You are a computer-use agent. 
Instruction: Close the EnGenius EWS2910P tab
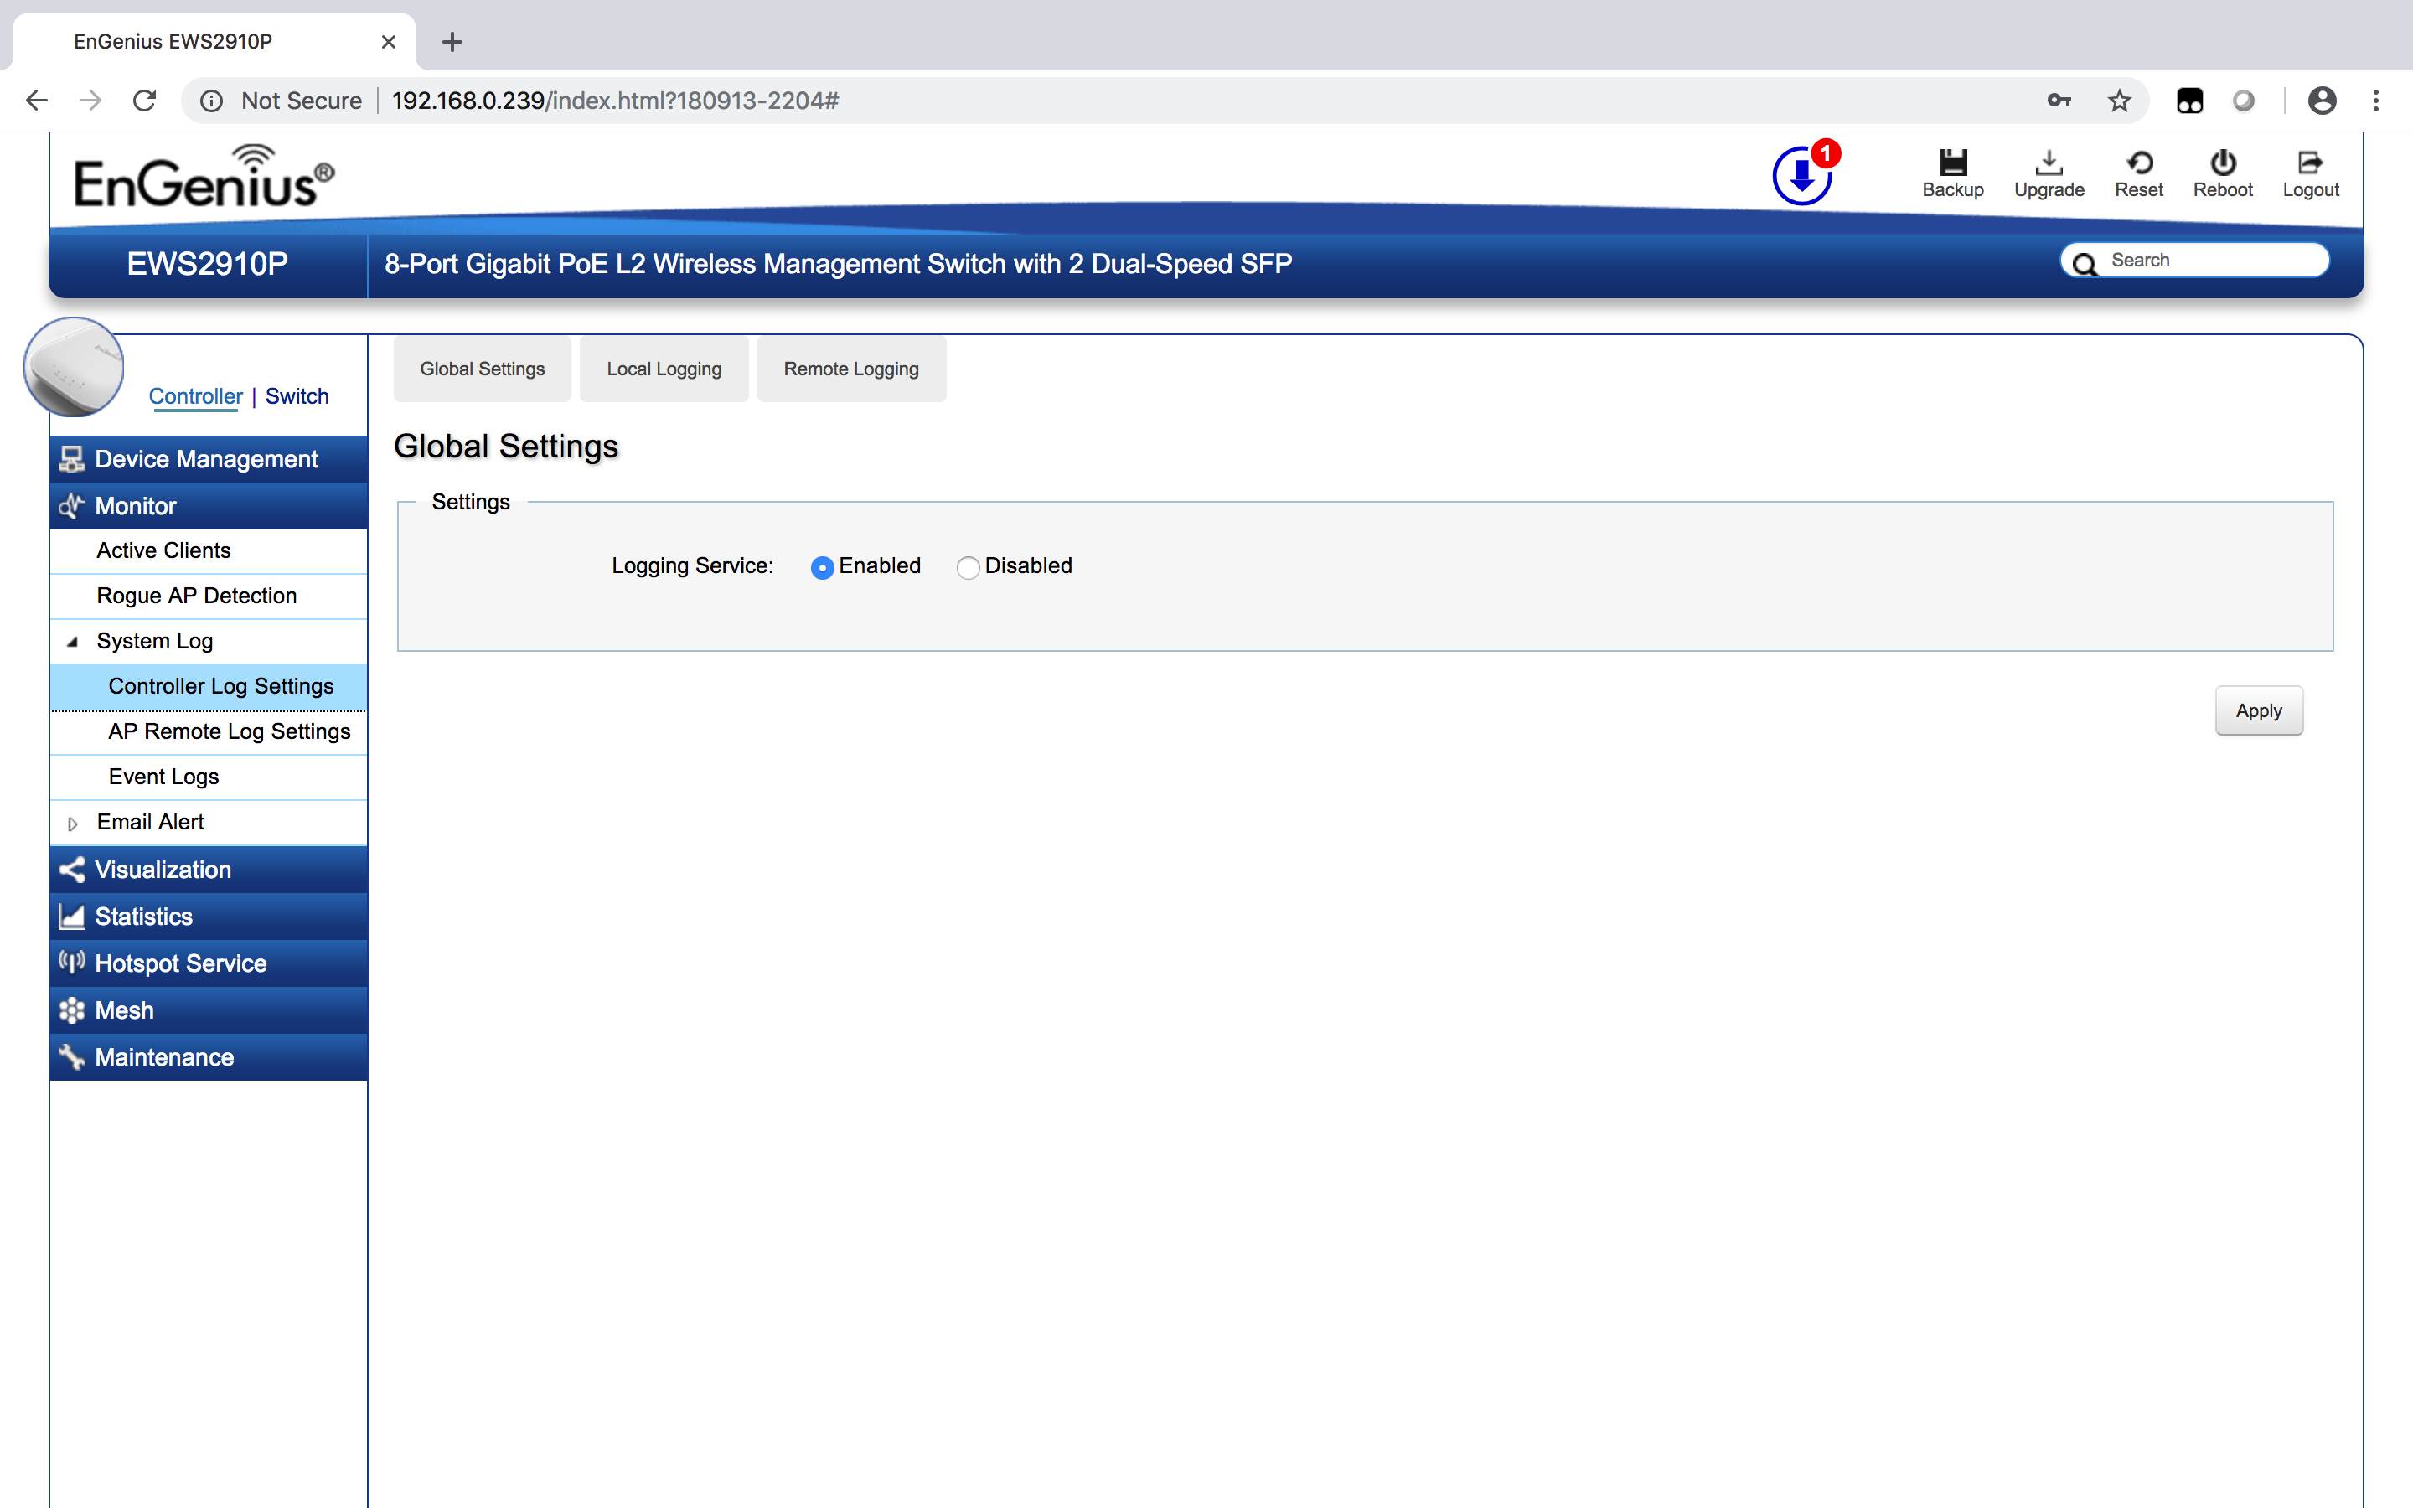click(389, 42)
